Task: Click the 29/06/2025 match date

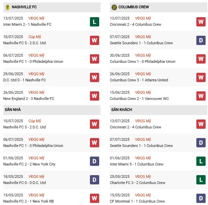Action: (13, 74)
